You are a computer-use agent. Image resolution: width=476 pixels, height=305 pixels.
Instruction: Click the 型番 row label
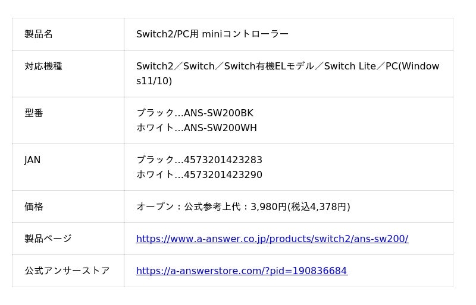pyautogui.click(x=34, y=113)
